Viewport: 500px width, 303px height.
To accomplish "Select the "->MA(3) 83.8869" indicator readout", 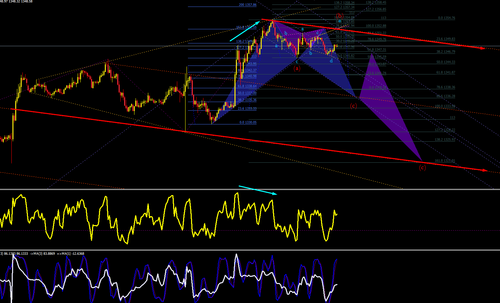I will click(42, 253).
